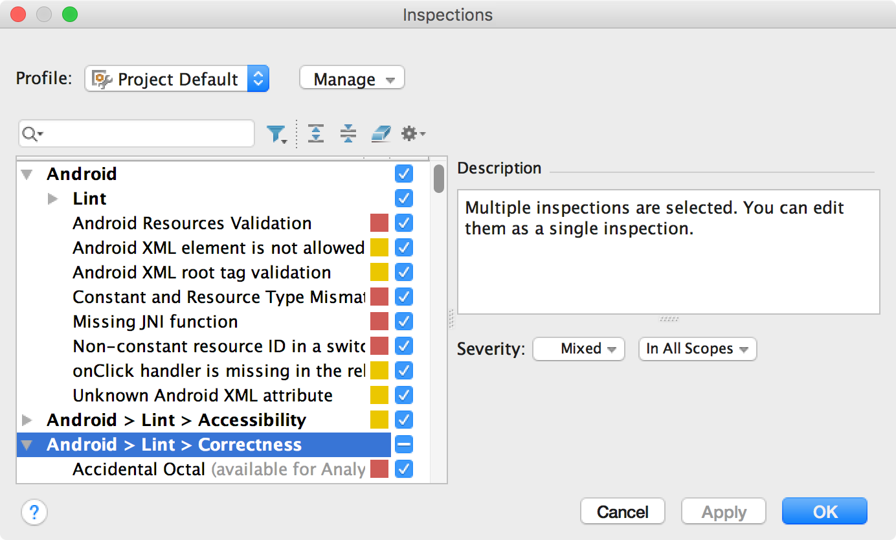Open the Severity Mixed dropdown

coord(577,349)
